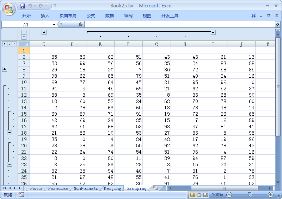Click the zoom in plus icon
Screen dimensions: 282x199
[271, 195]
